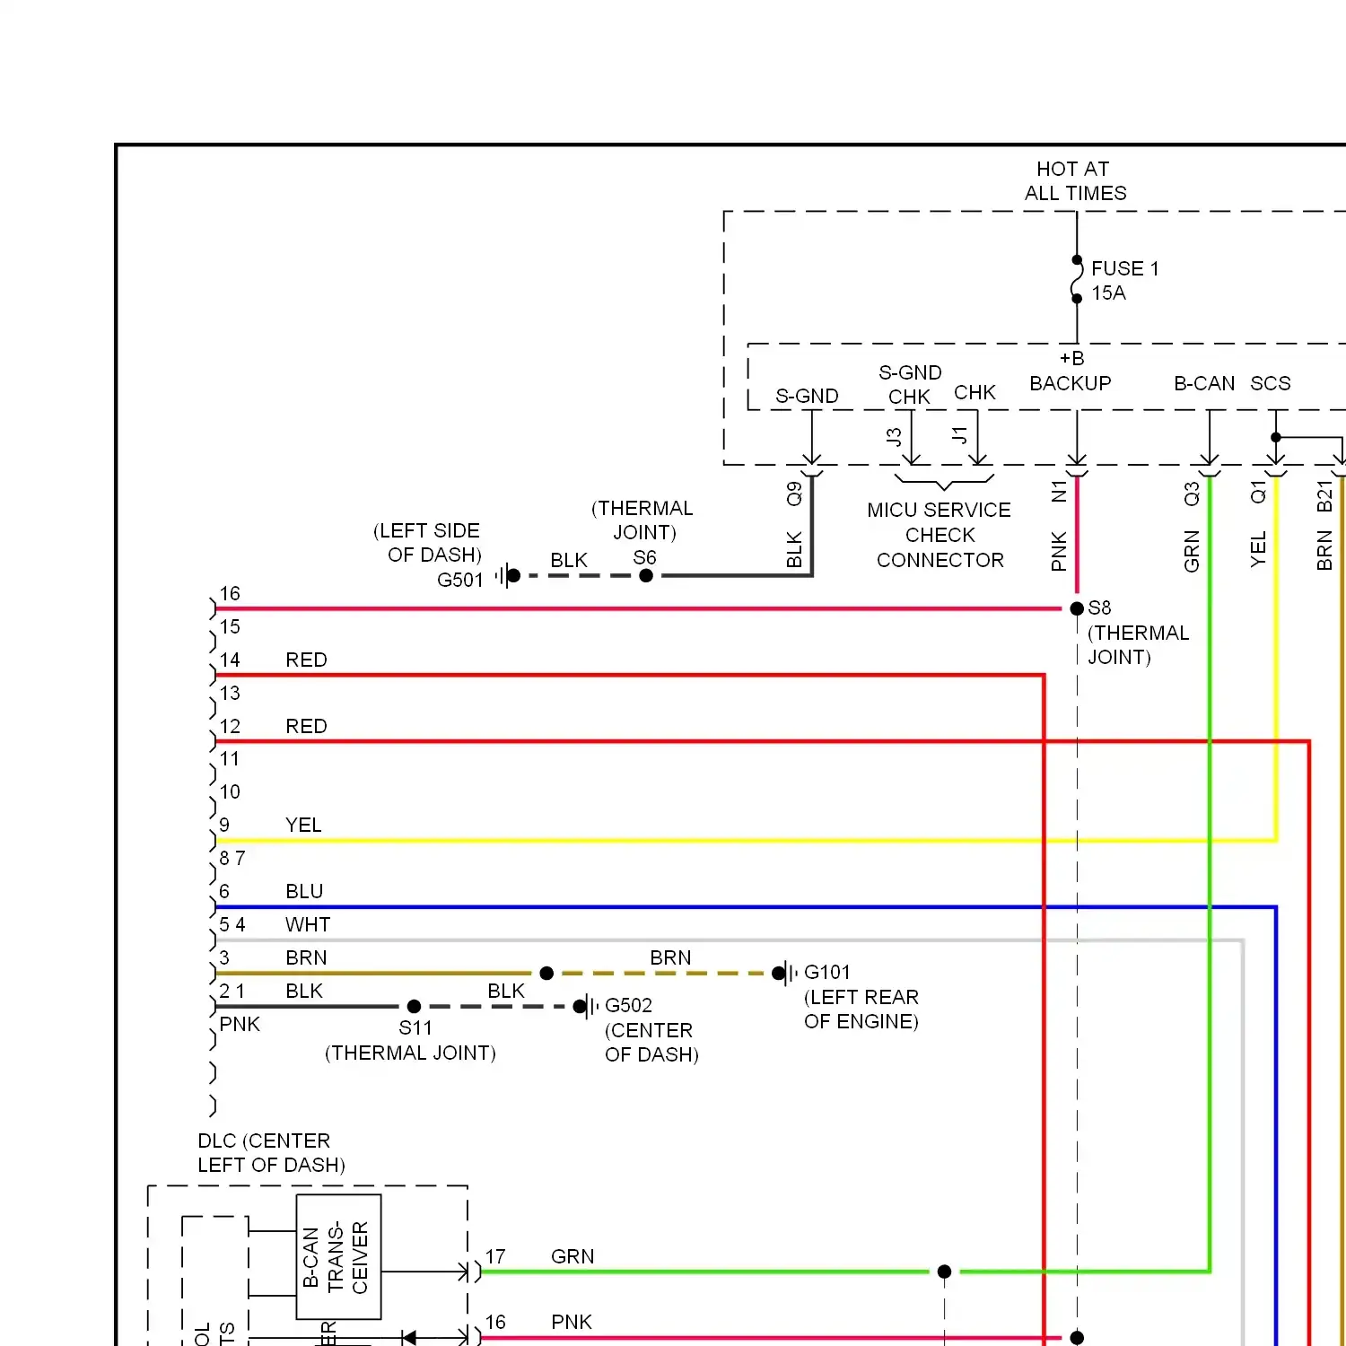Select the S11 splice label
1346x1346 pixels.
[x=415, y=1027]
